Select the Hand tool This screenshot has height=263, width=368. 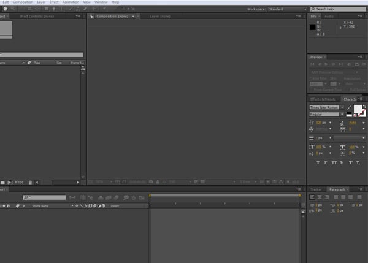pos(5,9)
